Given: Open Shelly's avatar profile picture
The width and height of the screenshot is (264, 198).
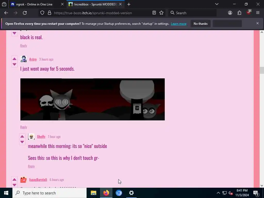Looking at the screenshot, I should [31, 137].
